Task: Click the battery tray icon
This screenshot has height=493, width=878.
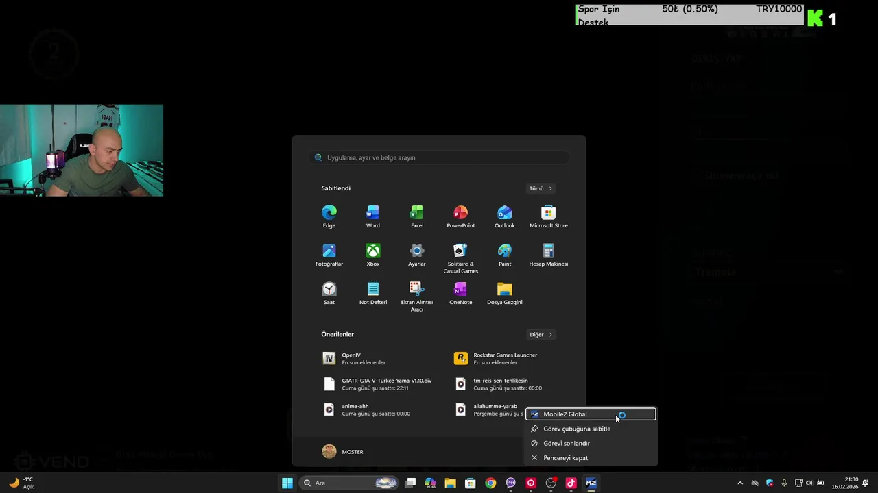Action: [821, 483]
